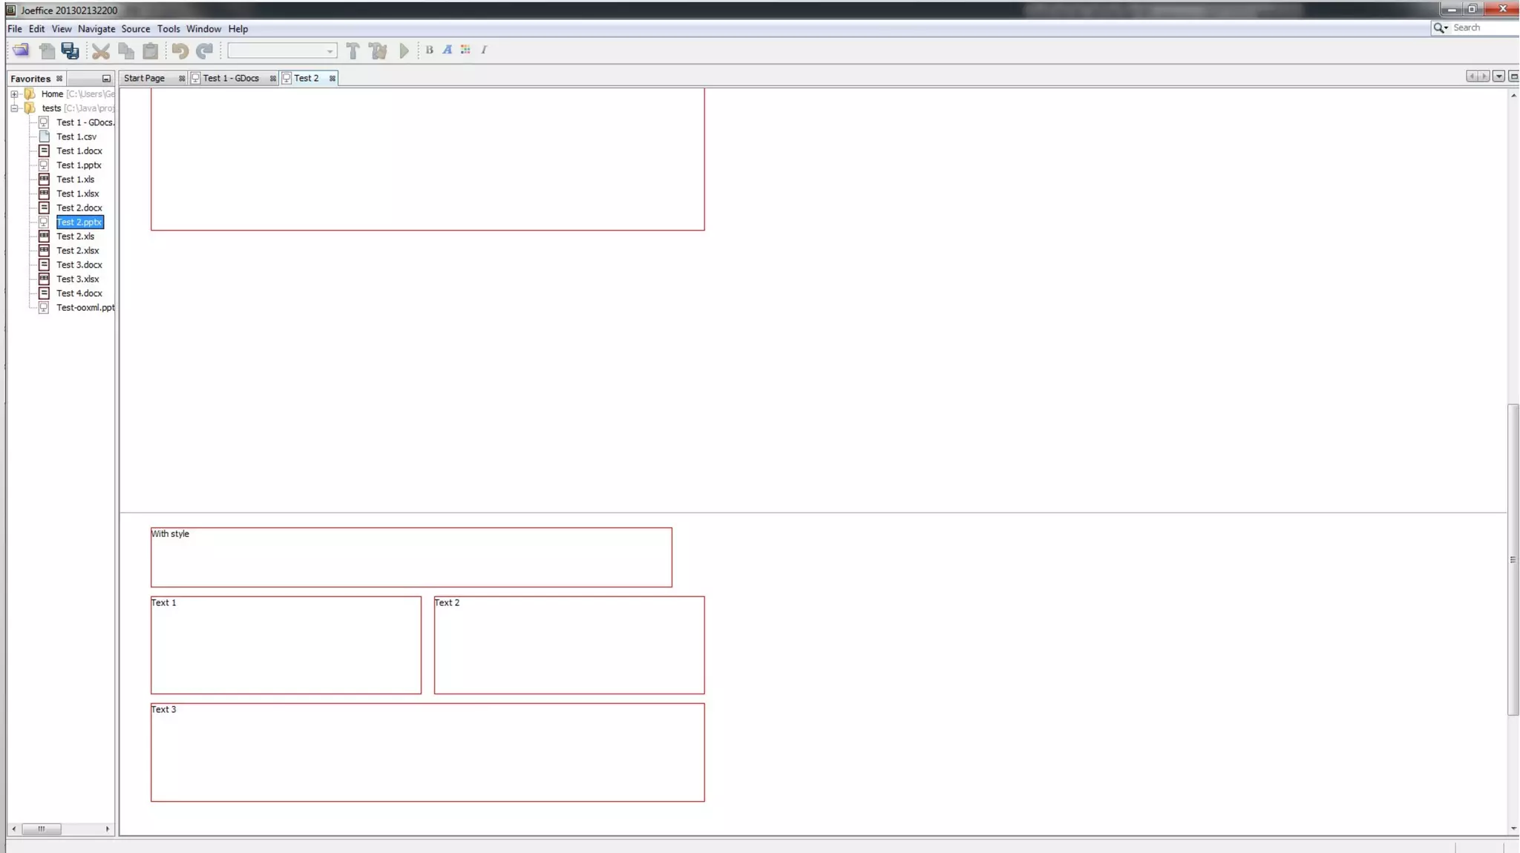
Task: Click the Search input field
Action: pyautogui.click(x=1481, y=27)
